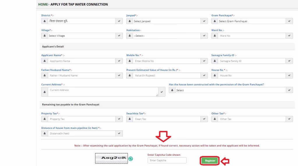The image size is (298, 166).
Task: Click the red Note text about the Gram Panchayat
Action: (x=167, y=145)
